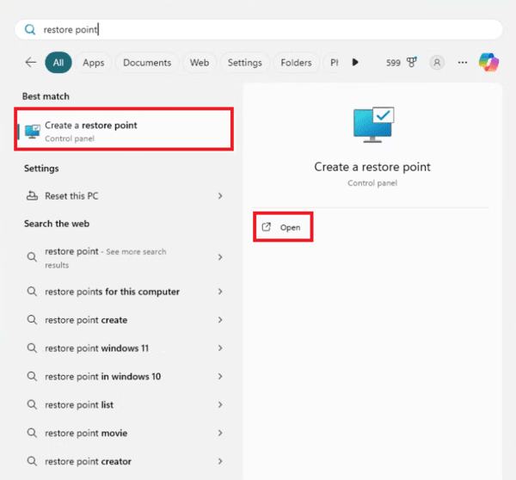The width and height of the screenshot is (516, 480).
Task: Expand 'restore point list' chevron
Action: (220, 404)
